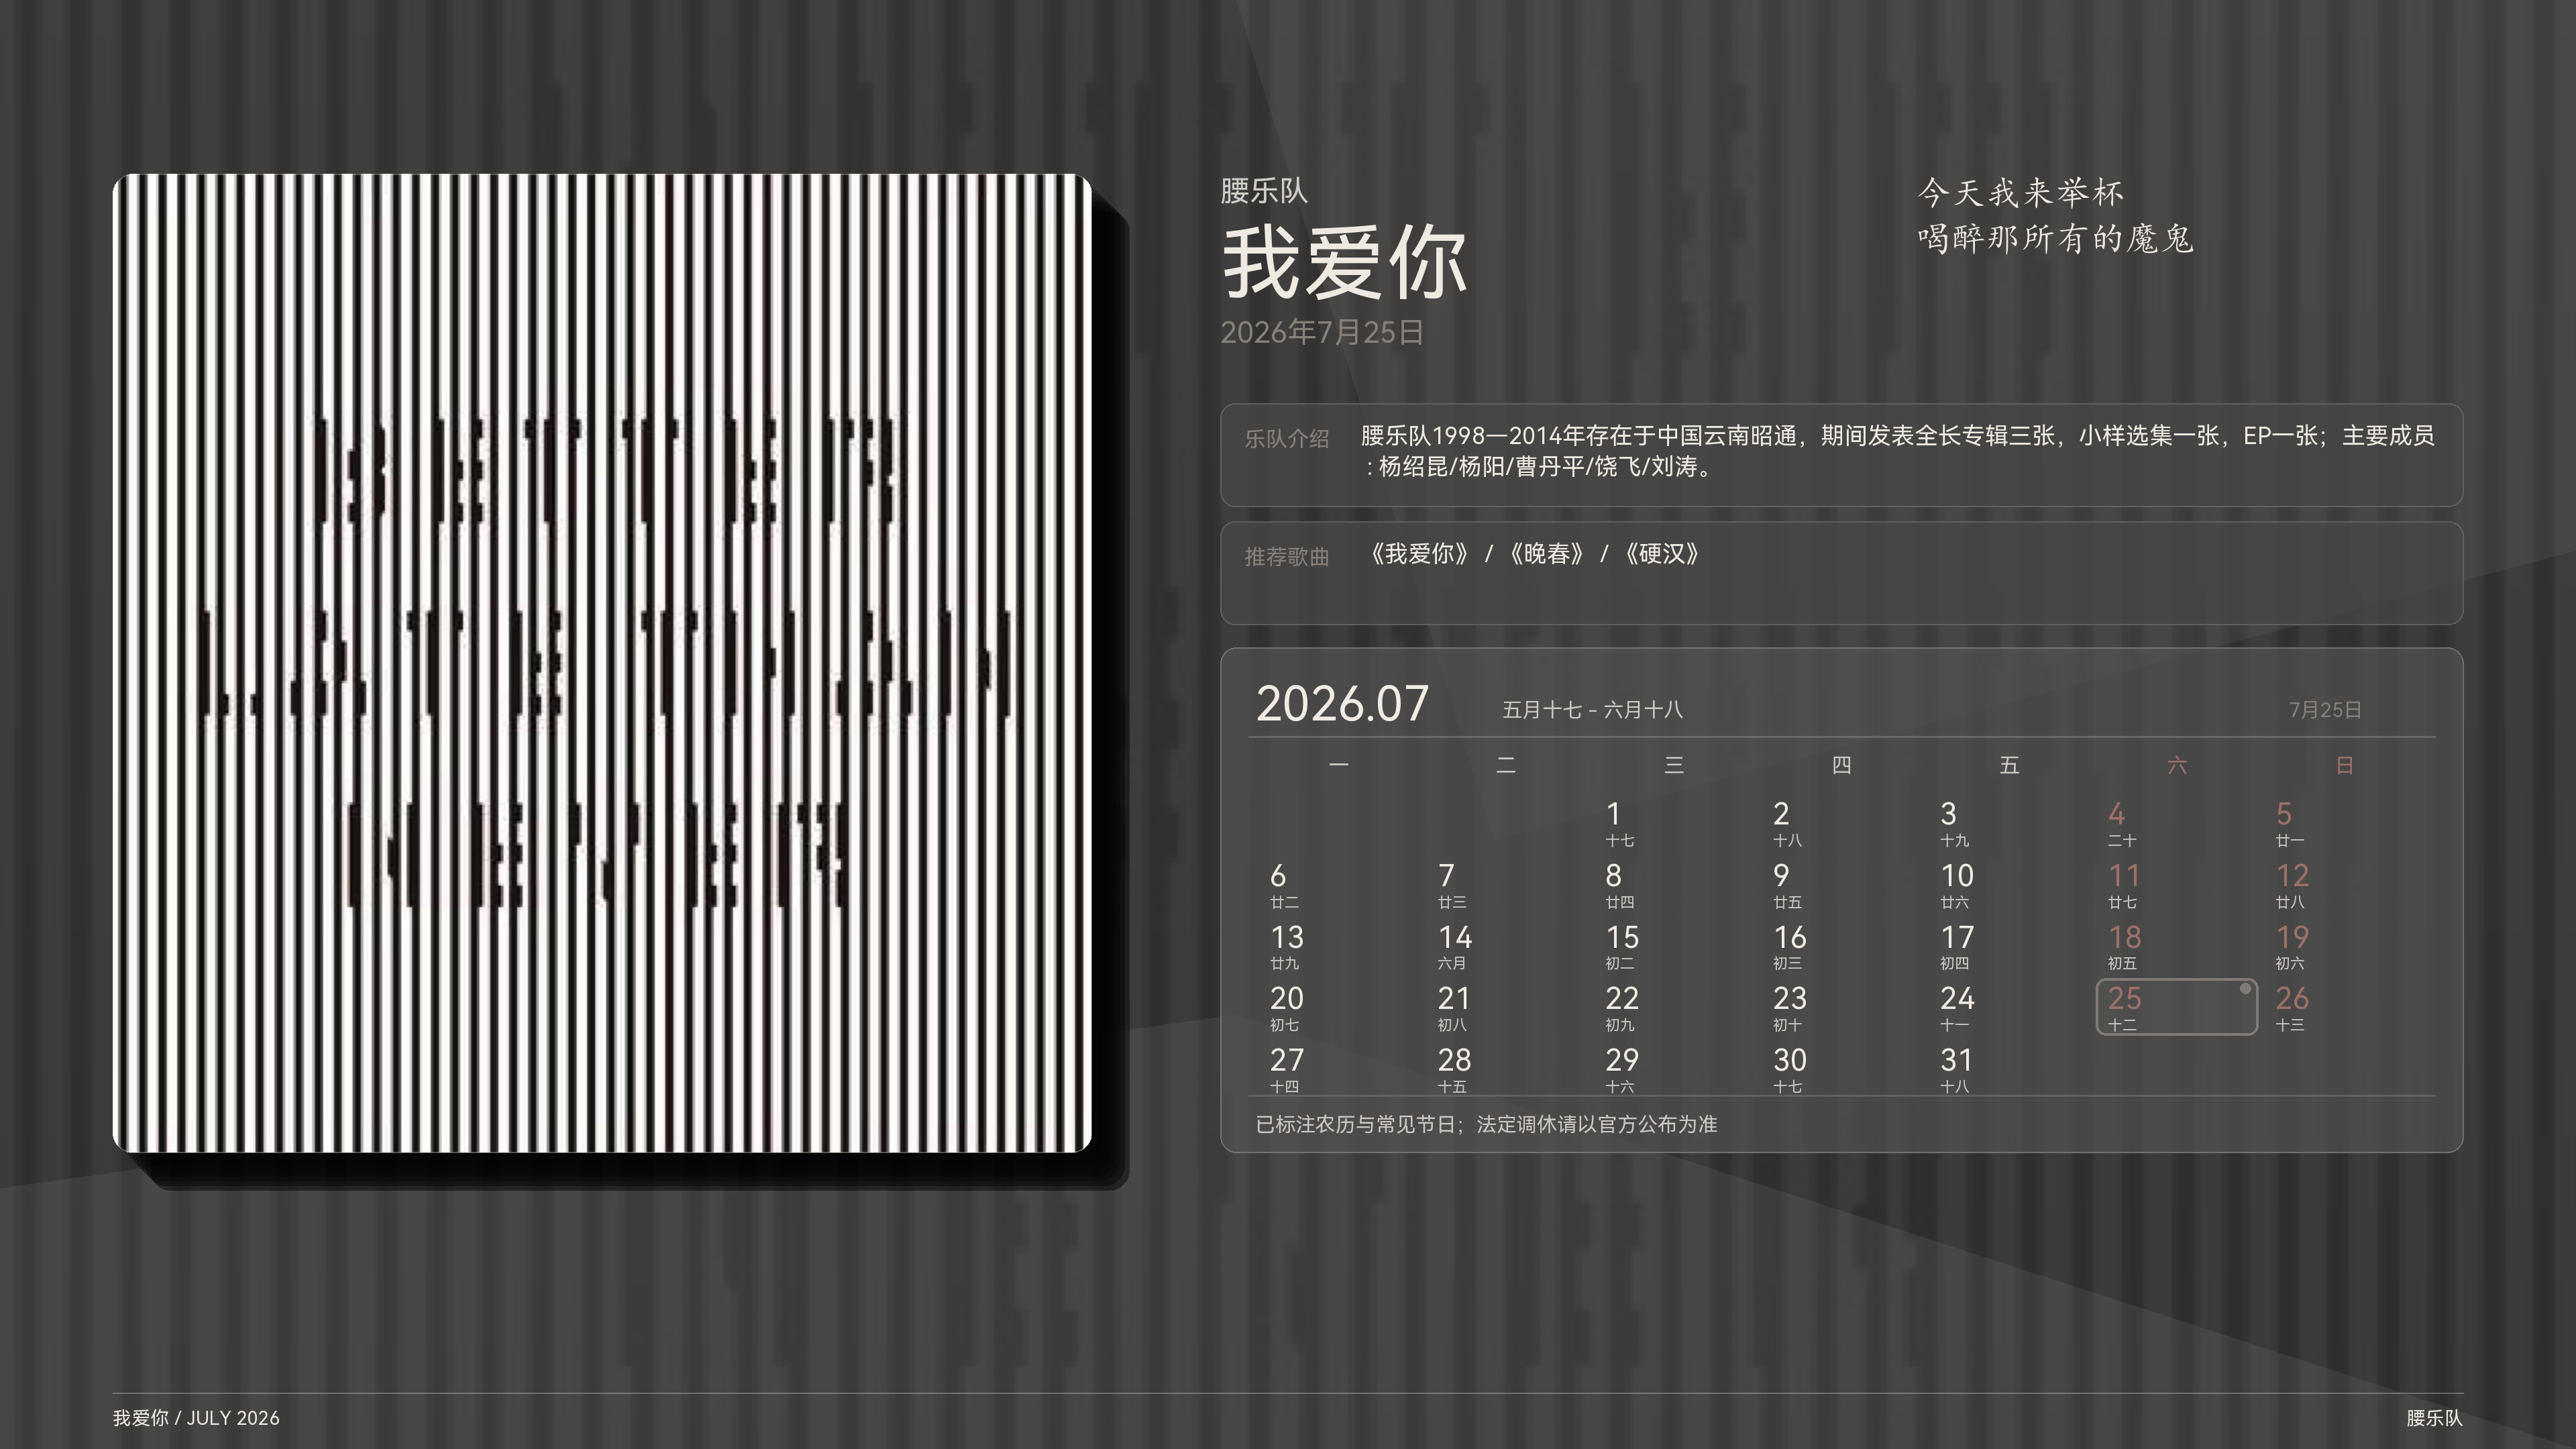Select calendar day 5 (廿一)

2290,823
